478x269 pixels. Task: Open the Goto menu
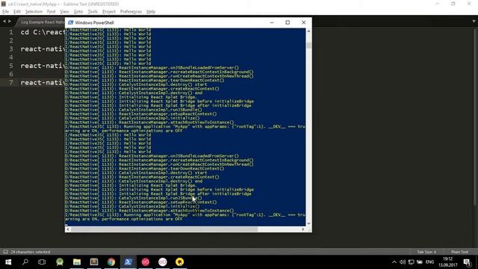(x=78, y=12)
